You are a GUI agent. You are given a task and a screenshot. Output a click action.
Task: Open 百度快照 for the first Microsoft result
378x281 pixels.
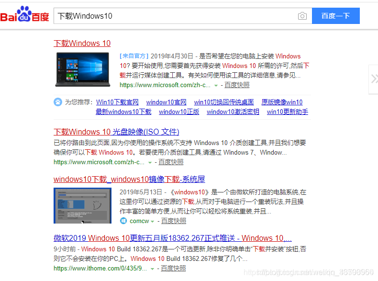pyautogui.click(x=237, y=85)
